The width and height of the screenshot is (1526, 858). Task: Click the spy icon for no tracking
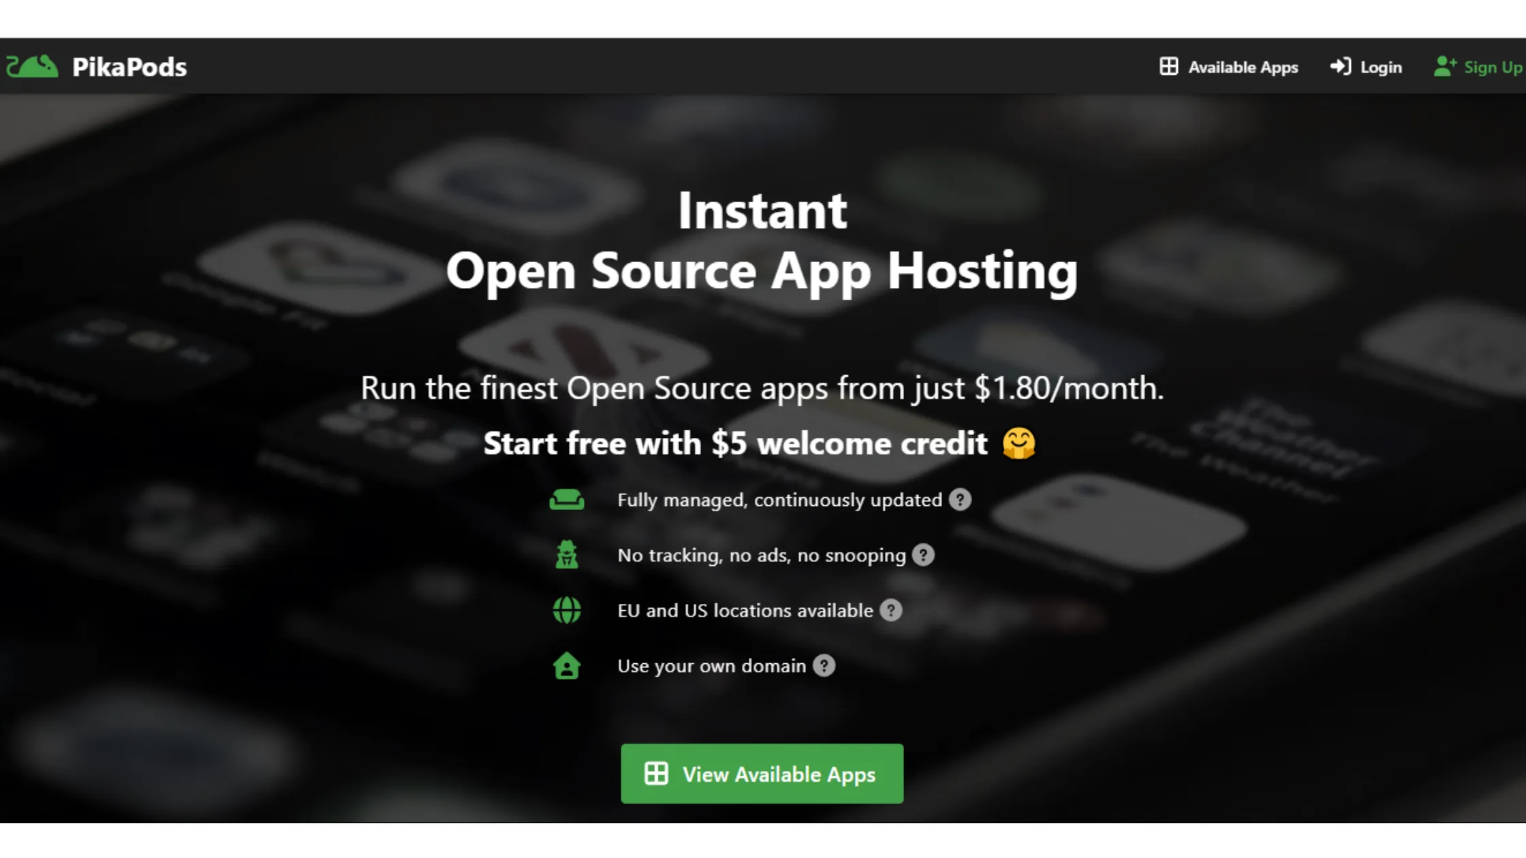567,554
